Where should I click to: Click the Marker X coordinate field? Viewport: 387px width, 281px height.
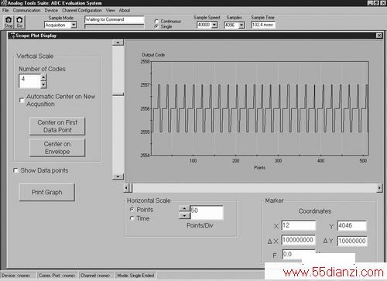299,225
